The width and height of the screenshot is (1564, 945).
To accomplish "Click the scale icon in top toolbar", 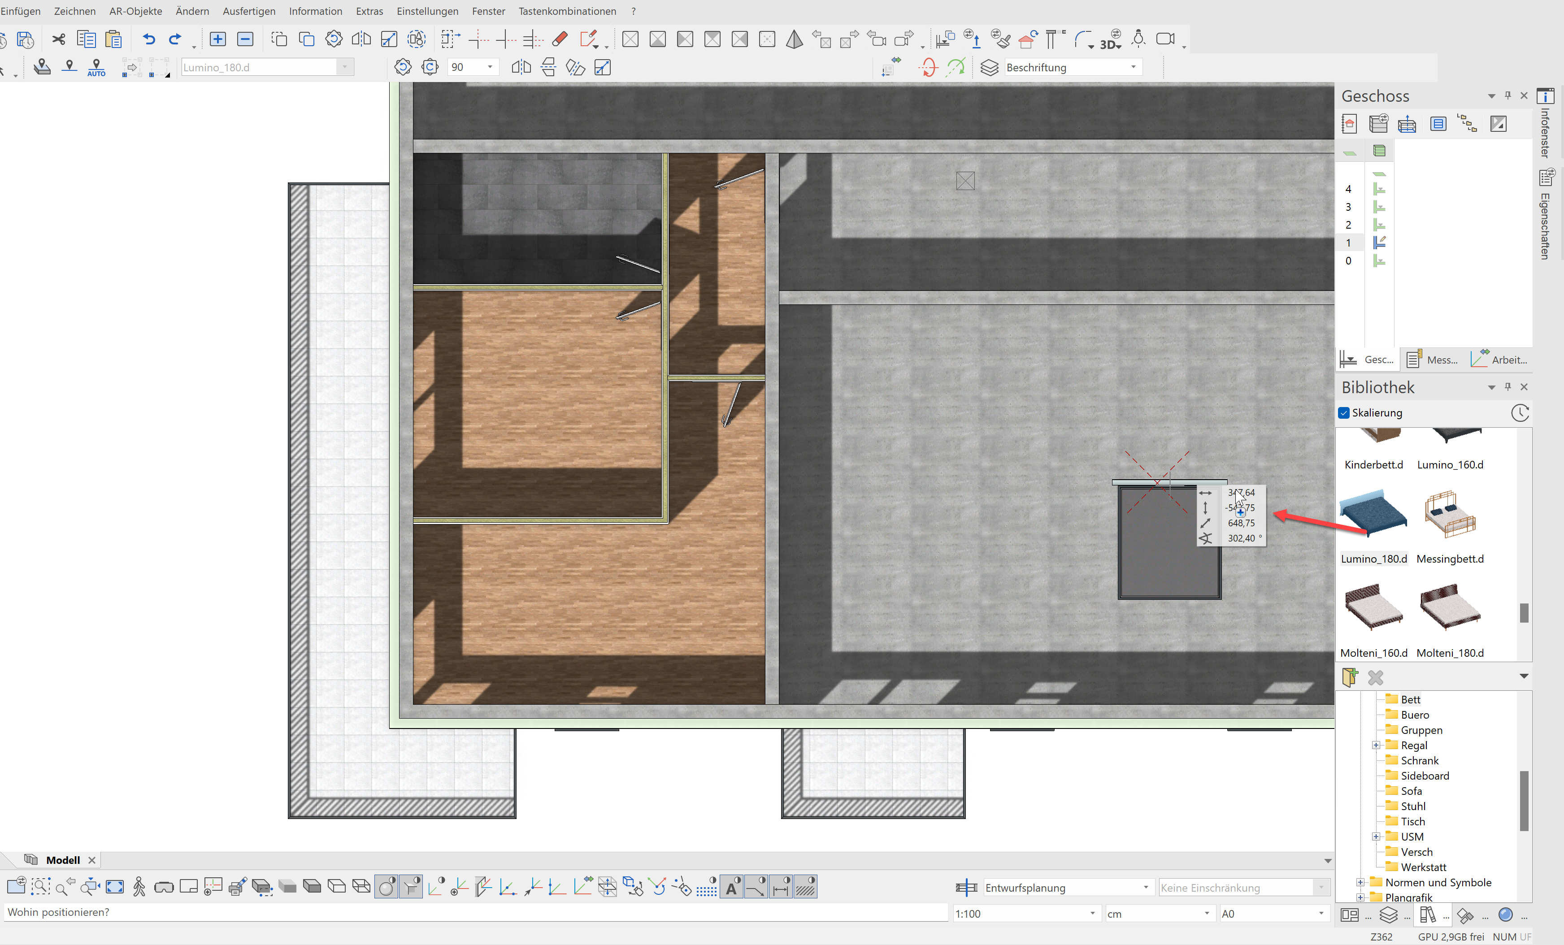I will pos(388,39).
